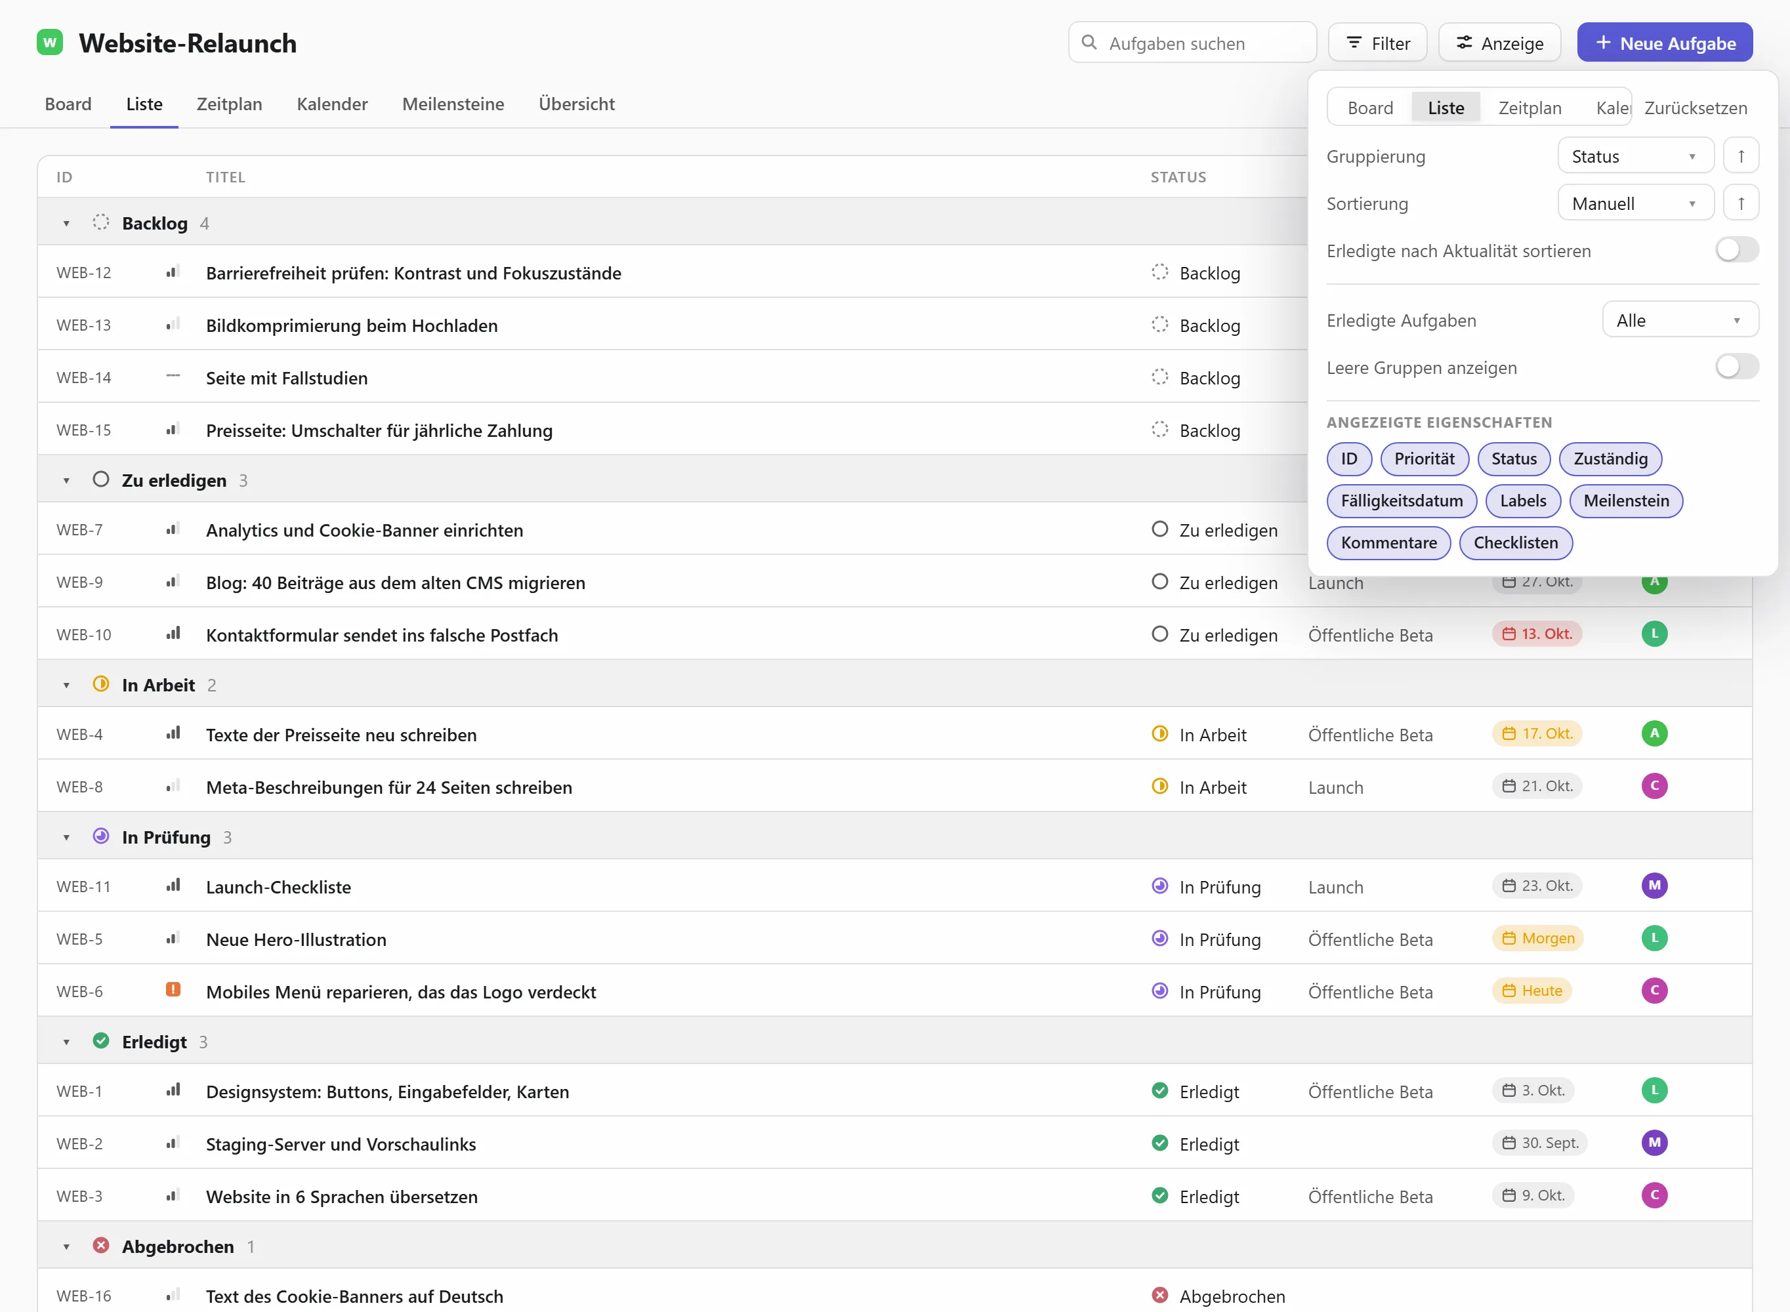Image resolution: width=1790 pixels, height=1312 pixels.
Task: Click the no-priority icon of WEB-14
Action: [x=173, y=377]
